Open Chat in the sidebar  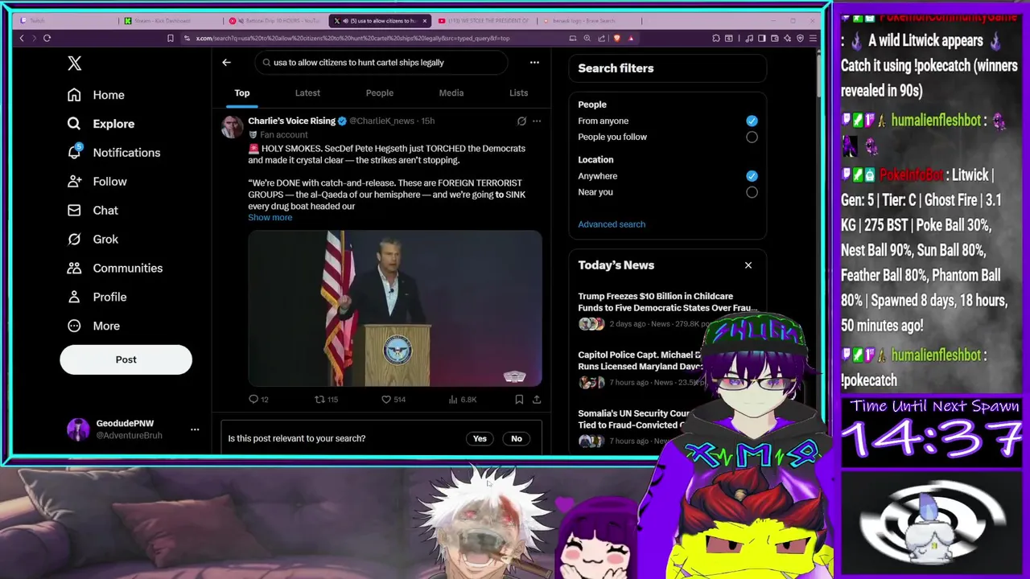coord(93,211)
